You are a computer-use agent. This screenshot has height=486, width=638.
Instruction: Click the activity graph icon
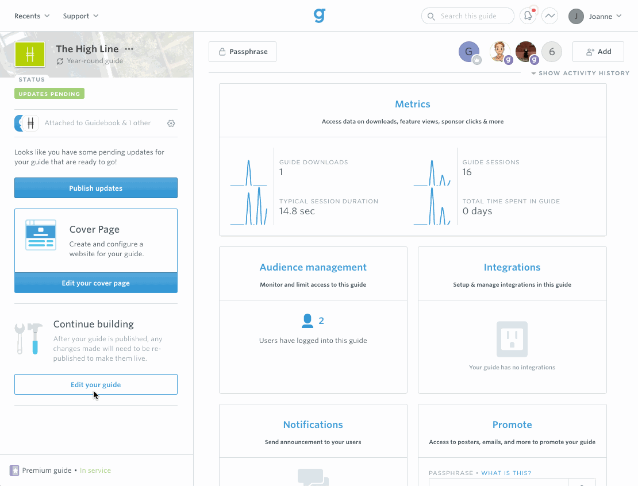pos(549,16)
